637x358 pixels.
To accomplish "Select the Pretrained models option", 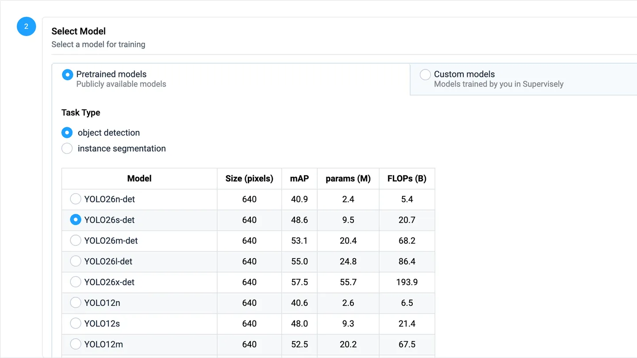I will click(x=67, y=75).
